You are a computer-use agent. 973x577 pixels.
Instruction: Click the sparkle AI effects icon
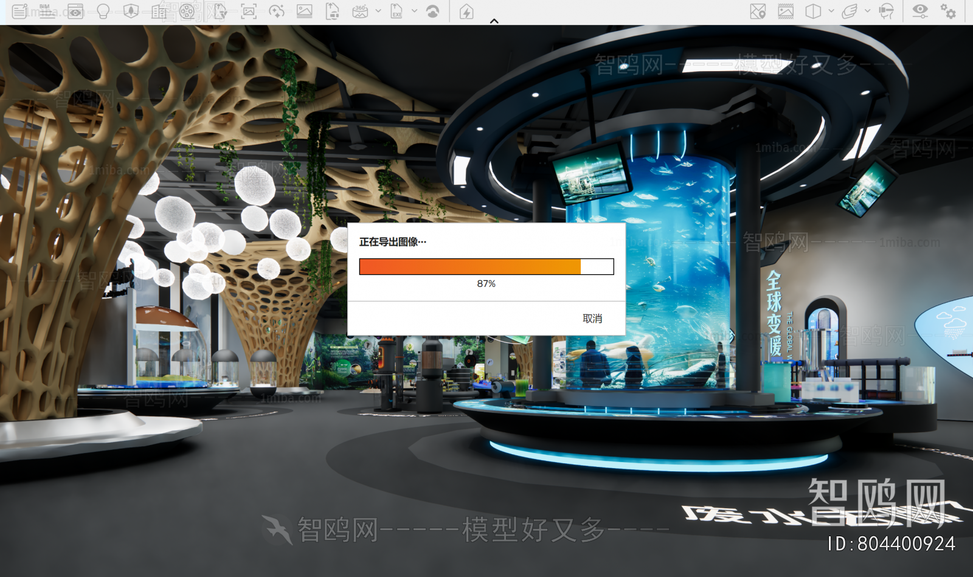coord(277,12)
